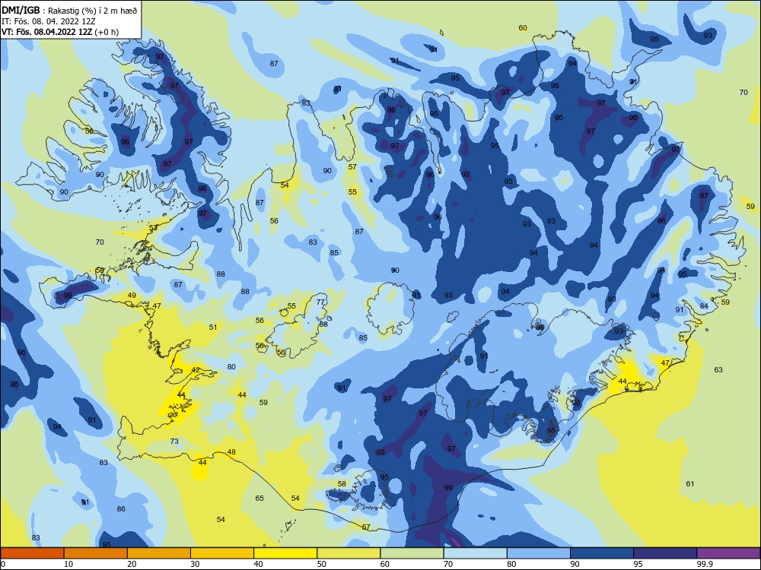Pick the 95–99.9 dark purple legend swatch

tap(665, 553)
